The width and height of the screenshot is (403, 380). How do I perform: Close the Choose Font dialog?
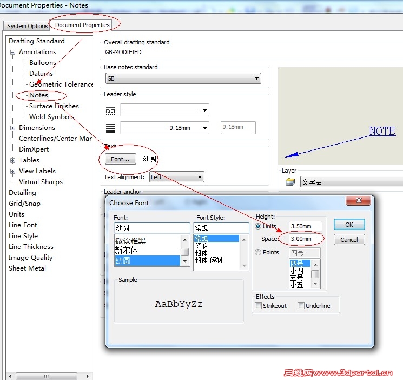(358, 200)
